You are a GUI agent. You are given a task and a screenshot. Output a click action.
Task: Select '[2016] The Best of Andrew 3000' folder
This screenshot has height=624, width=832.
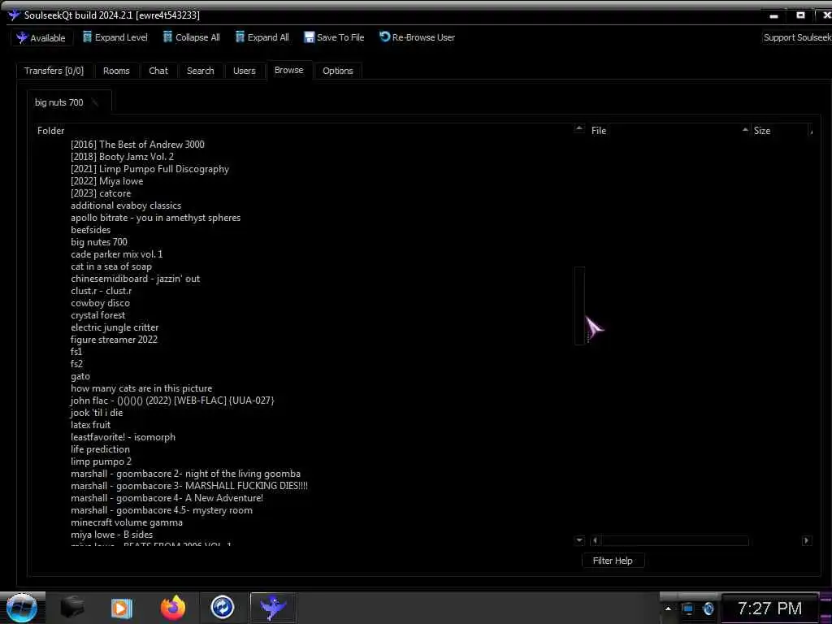tap(137, 145)
